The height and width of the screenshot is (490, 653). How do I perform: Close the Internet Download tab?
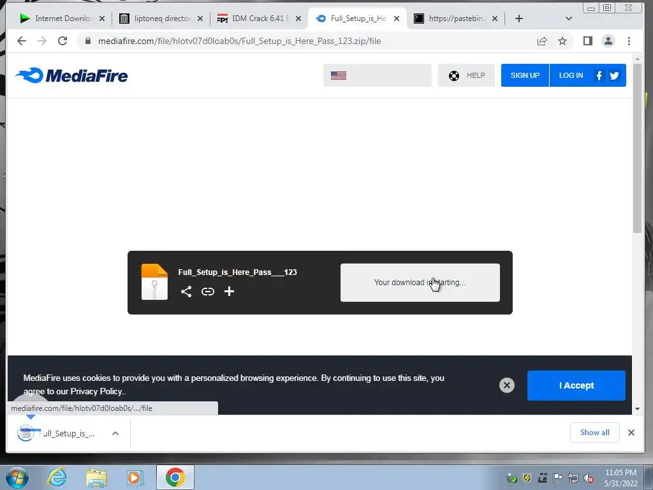point(102,19)
